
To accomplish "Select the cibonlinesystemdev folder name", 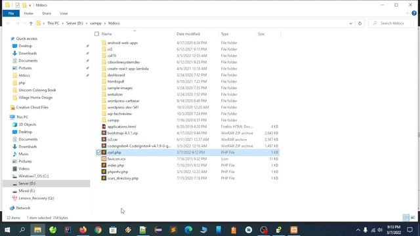I will tap(124, 62).
